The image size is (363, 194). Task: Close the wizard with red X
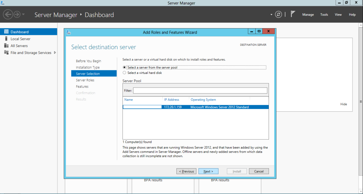pyautogui.click(x=269, y=31)
